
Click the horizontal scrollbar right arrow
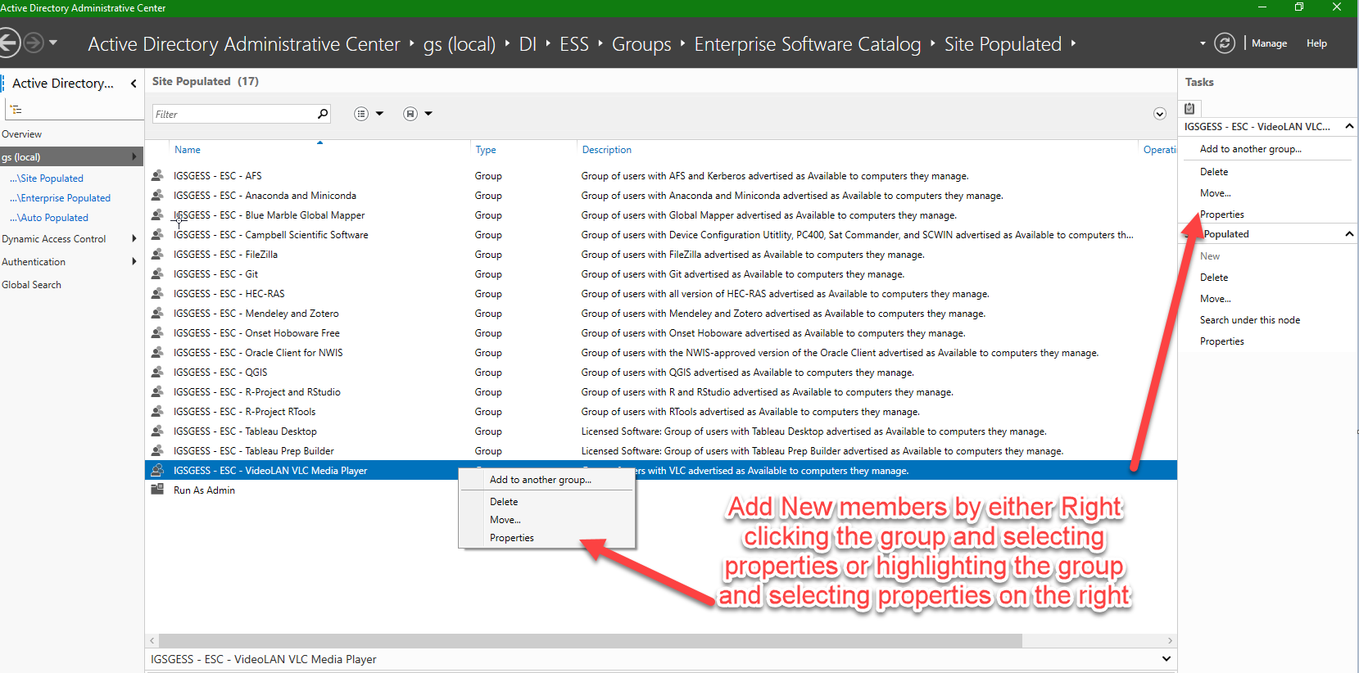pyautogui.click(x=1170, y=640)
